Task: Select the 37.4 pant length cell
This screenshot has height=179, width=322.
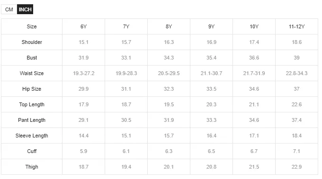Action: point(297,120)
